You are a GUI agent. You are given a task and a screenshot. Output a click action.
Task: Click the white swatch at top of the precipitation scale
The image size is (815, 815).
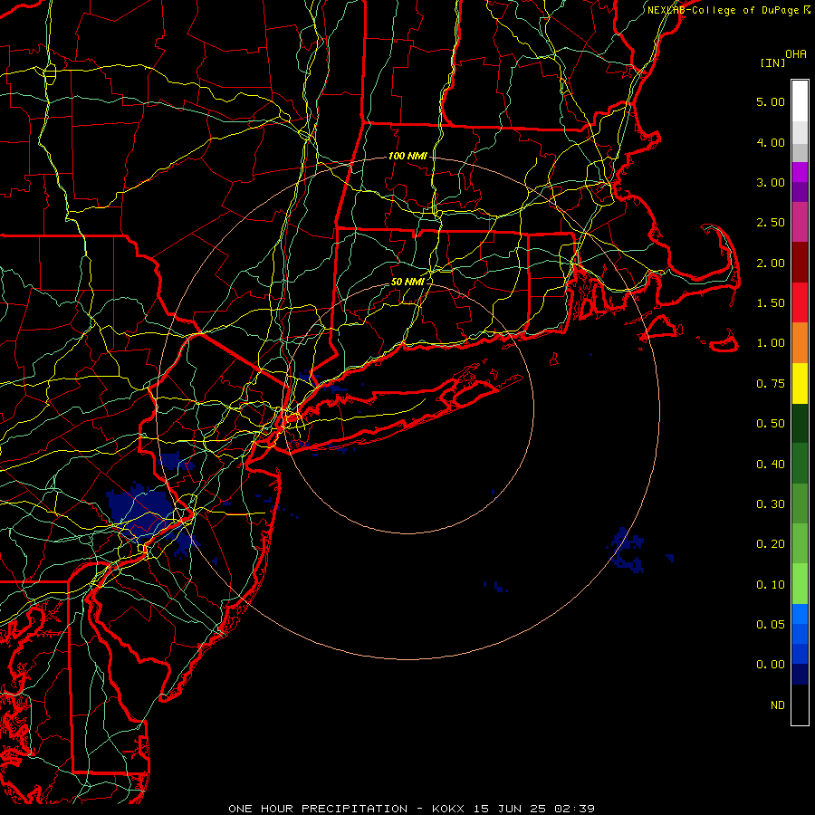800,101
